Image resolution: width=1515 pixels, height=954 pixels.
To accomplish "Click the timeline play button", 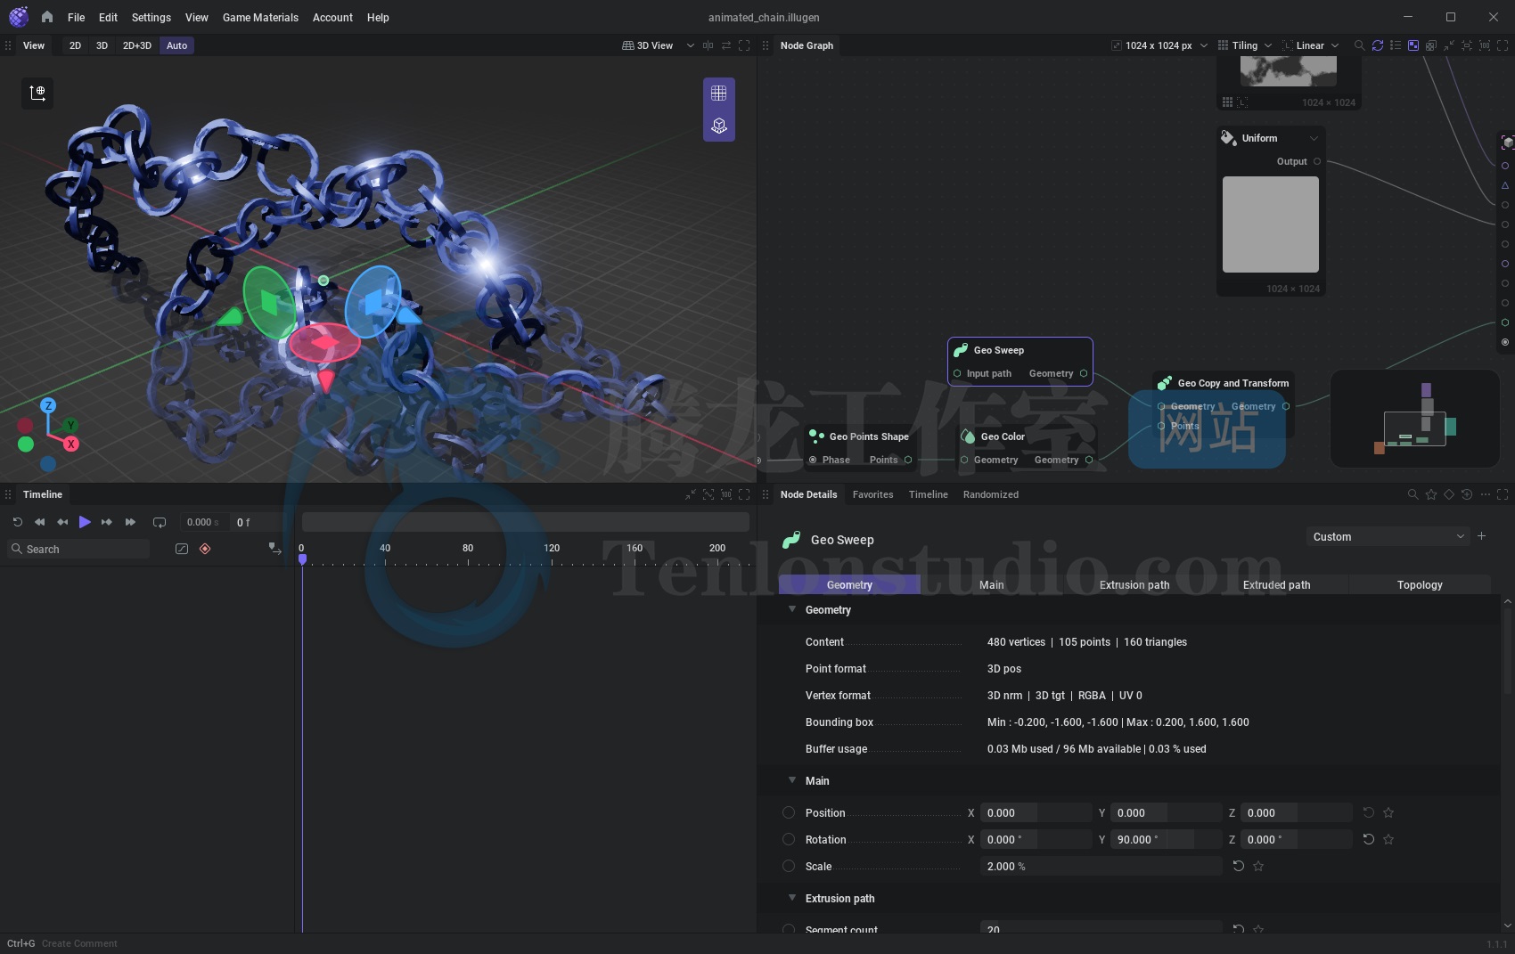I will click(x=85, y=522).
